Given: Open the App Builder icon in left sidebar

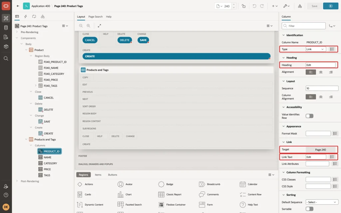Looking at the screenshot, I should click(x=6, y=18).
